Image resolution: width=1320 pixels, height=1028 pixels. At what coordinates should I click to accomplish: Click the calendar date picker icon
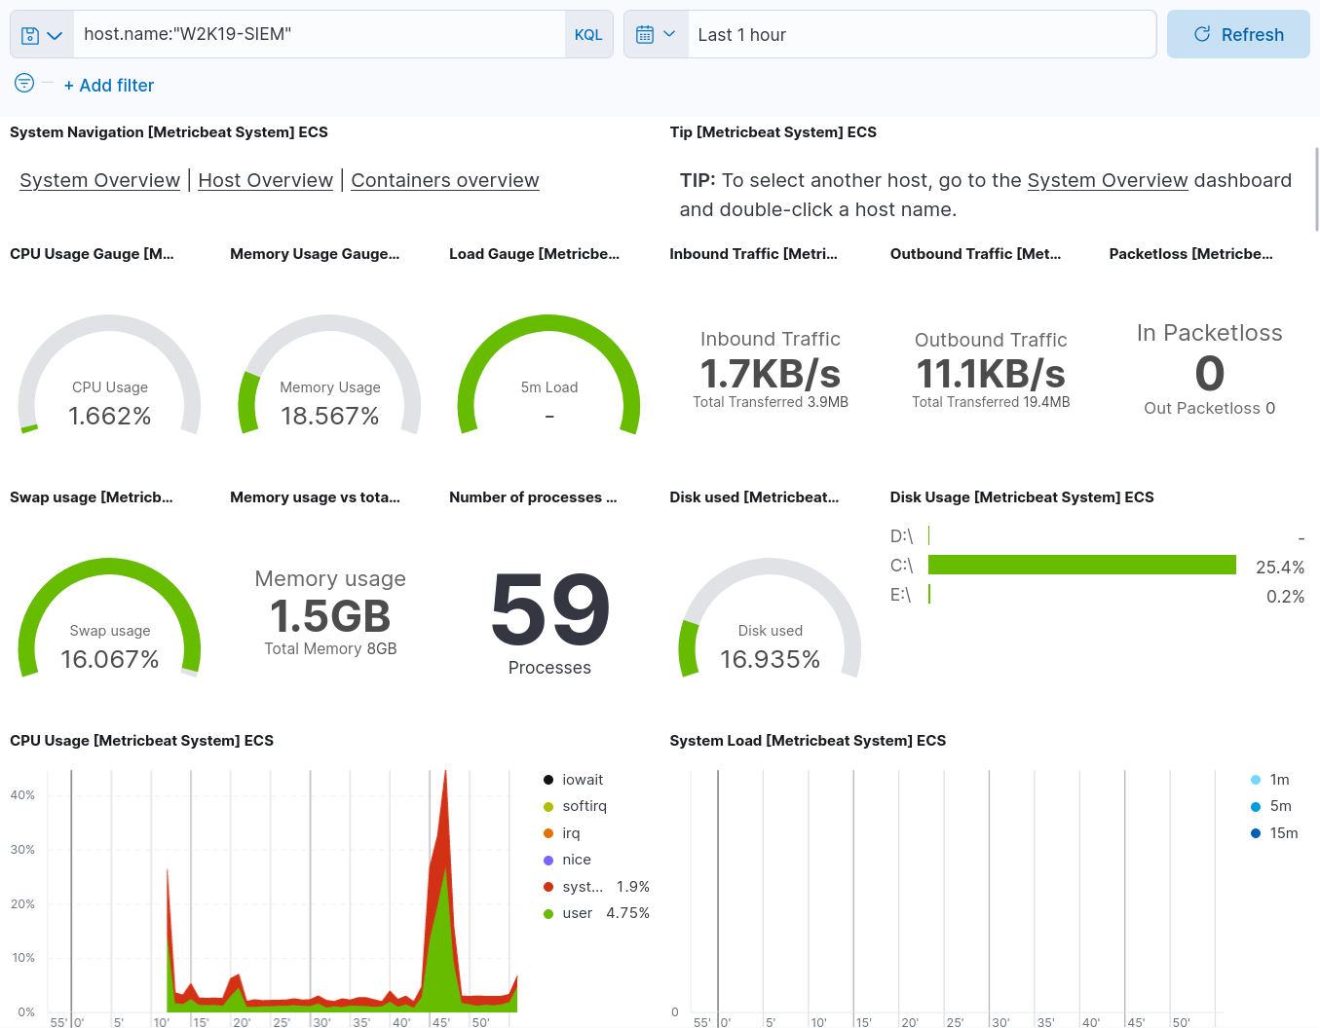pos(645,34)
